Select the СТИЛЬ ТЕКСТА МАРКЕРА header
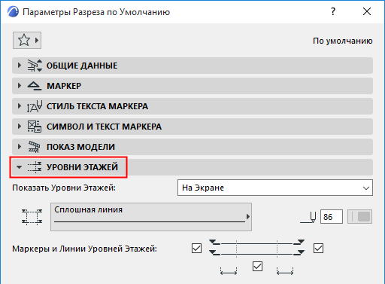This screenshot has width=385, height=284. click(x=192, y=106)
